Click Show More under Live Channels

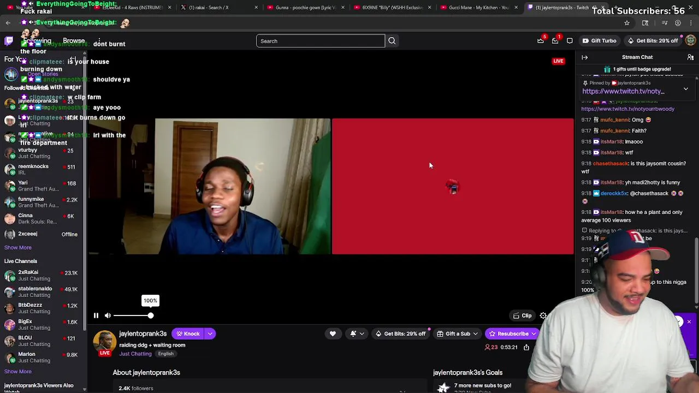(18, 372)
